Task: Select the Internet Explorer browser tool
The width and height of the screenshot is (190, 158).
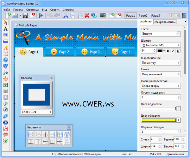Action: [x=6, y=116]
